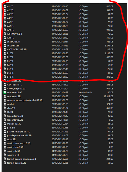This screenshot has width=128, height=172.
Task: Click the icon beside palo.STL
Action: pos(5,128)
